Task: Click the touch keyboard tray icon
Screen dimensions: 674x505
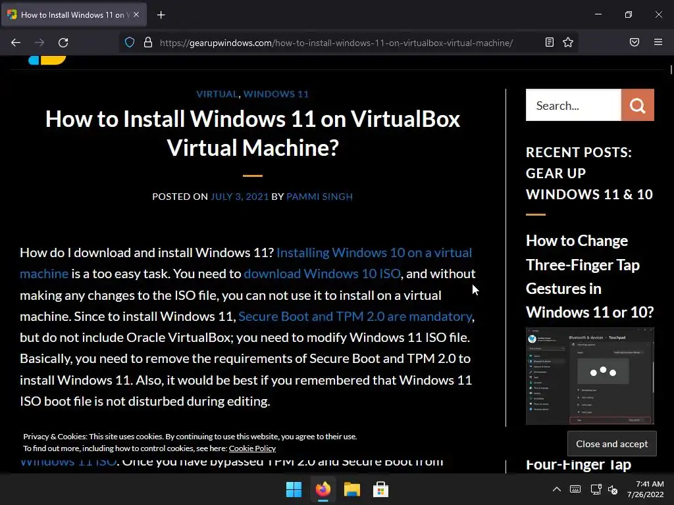Action: coord(575,489)
